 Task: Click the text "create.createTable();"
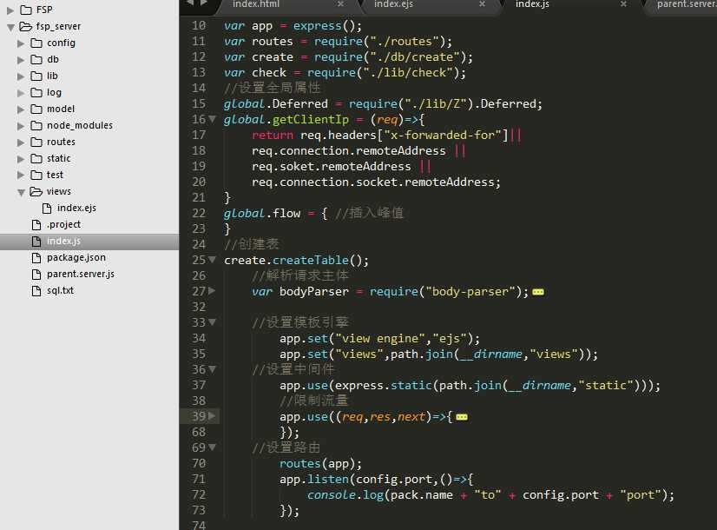click(x=296, y=261)
